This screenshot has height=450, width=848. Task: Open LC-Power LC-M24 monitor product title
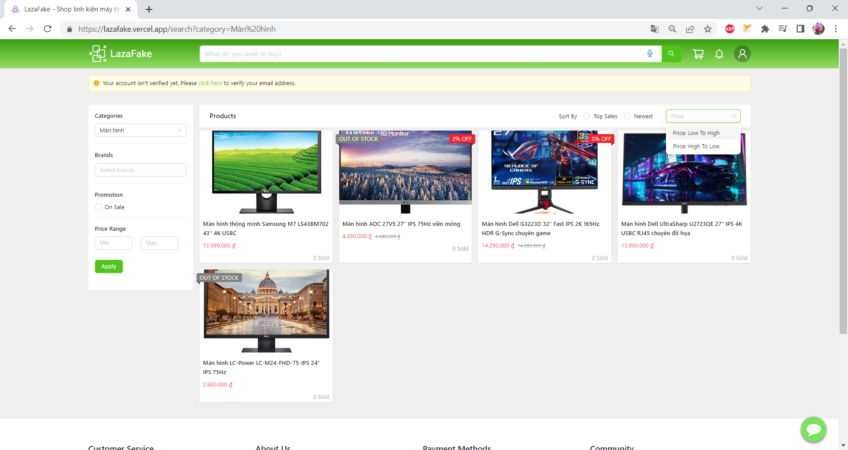(x=261, y=367)
